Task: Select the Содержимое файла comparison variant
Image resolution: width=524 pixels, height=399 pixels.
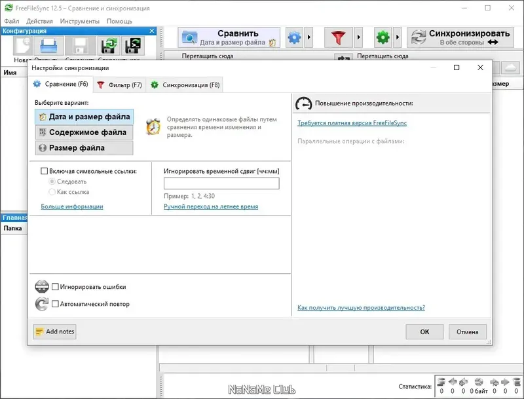Action: (84, 132)
